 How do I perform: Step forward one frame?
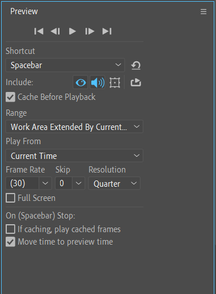[x=90, y=31]
